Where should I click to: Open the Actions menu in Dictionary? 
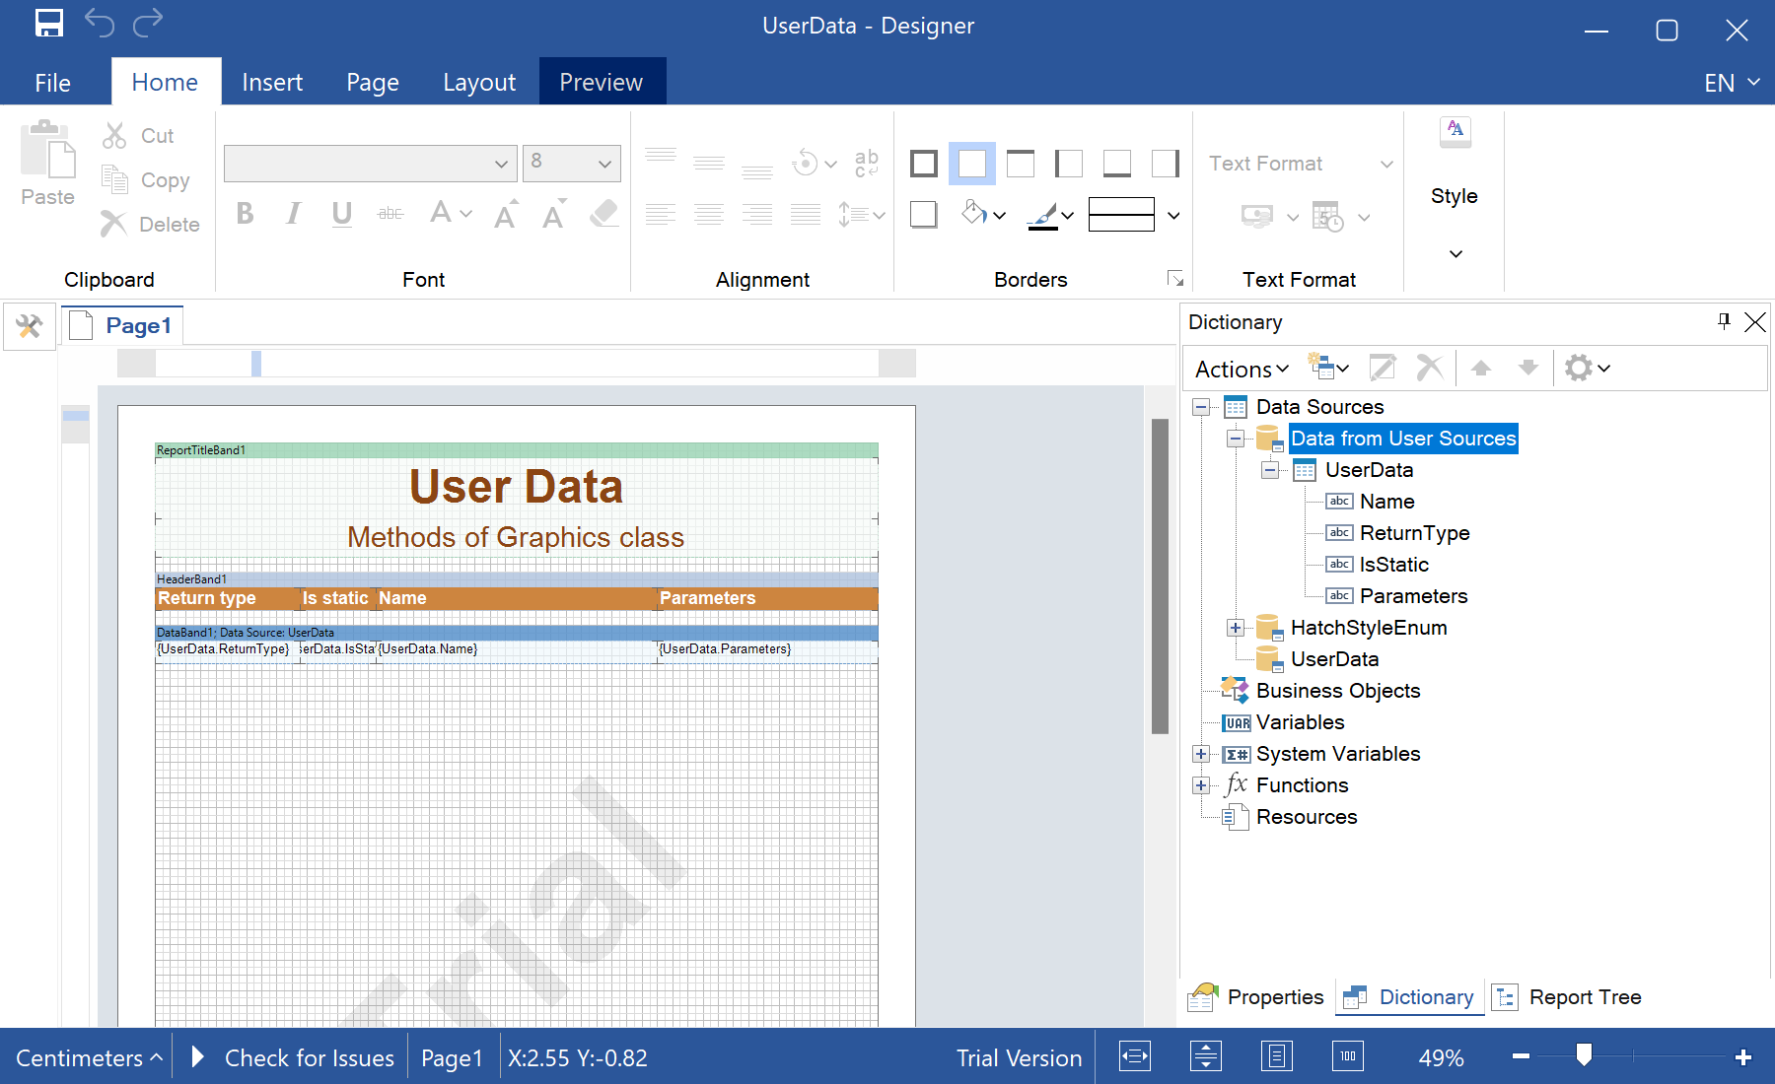1242,369
